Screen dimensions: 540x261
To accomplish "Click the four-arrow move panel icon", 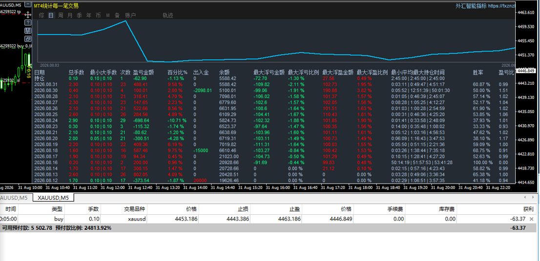I will (28, 15).
